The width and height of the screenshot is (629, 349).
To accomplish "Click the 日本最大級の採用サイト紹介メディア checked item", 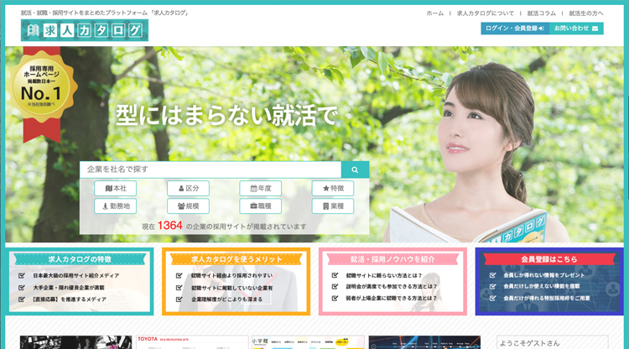I will tap(75, 275).
